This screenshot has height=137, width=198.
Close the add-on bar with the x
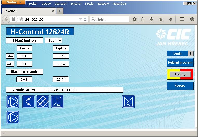tap(4, 133)
